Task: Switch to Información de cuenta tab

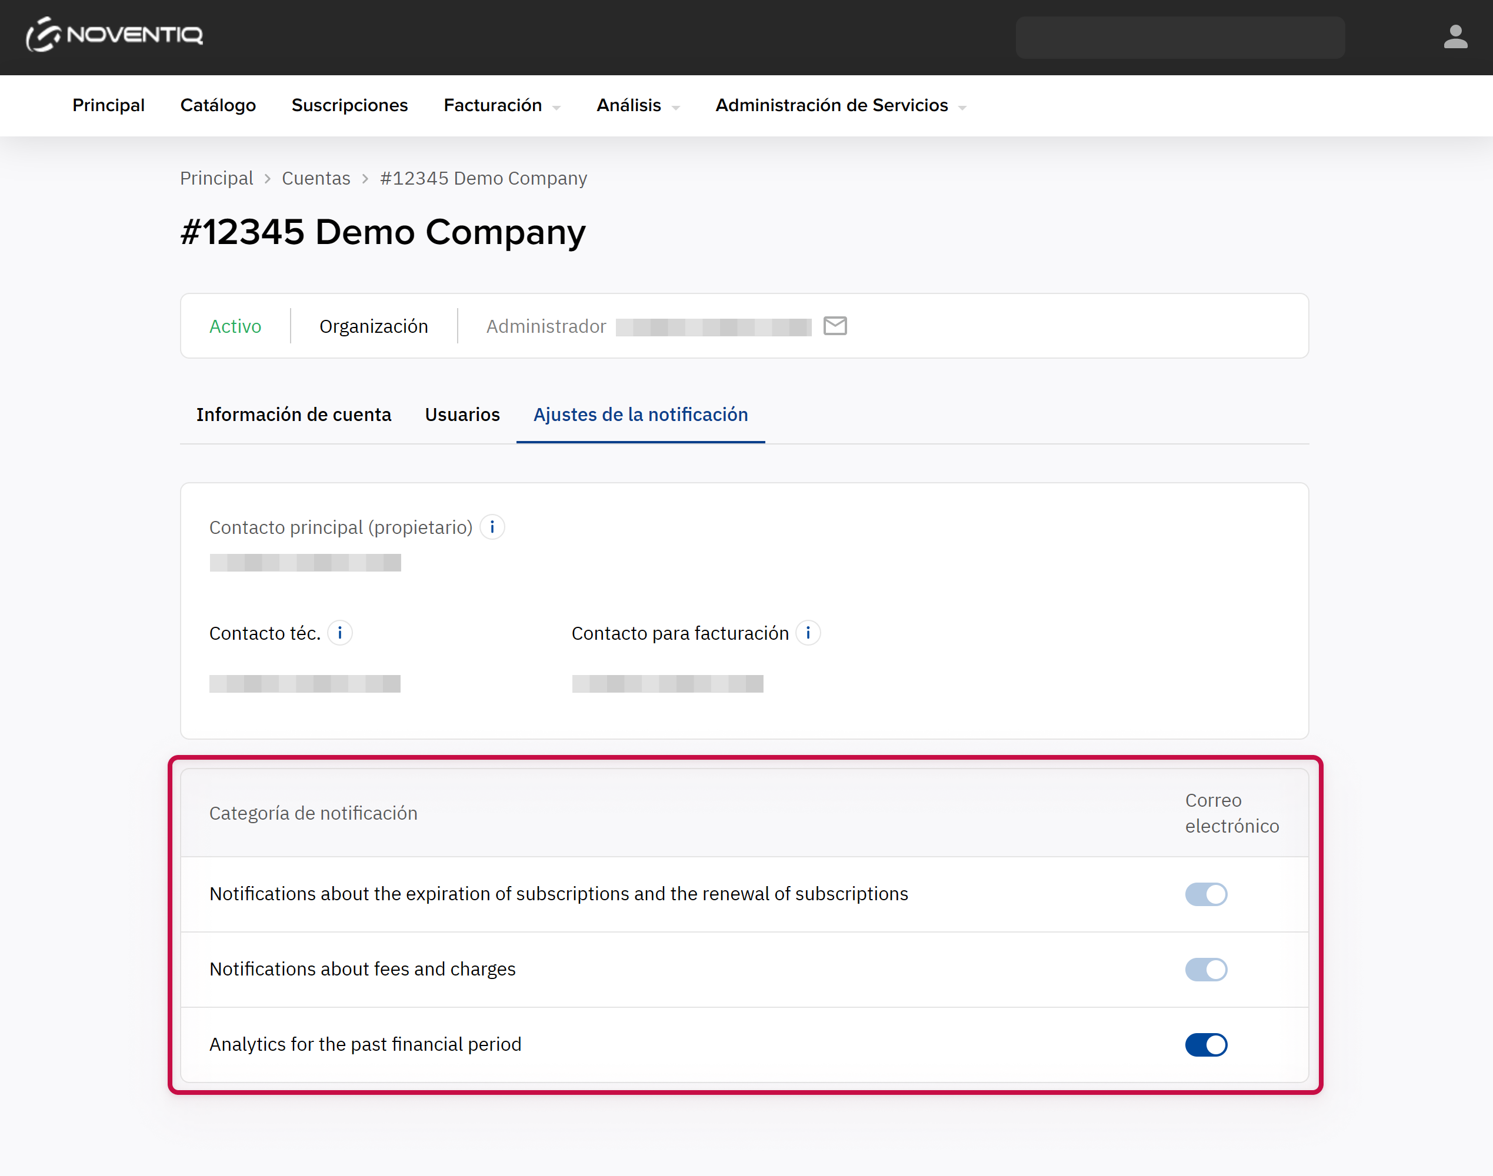Action: click(294, 415)
